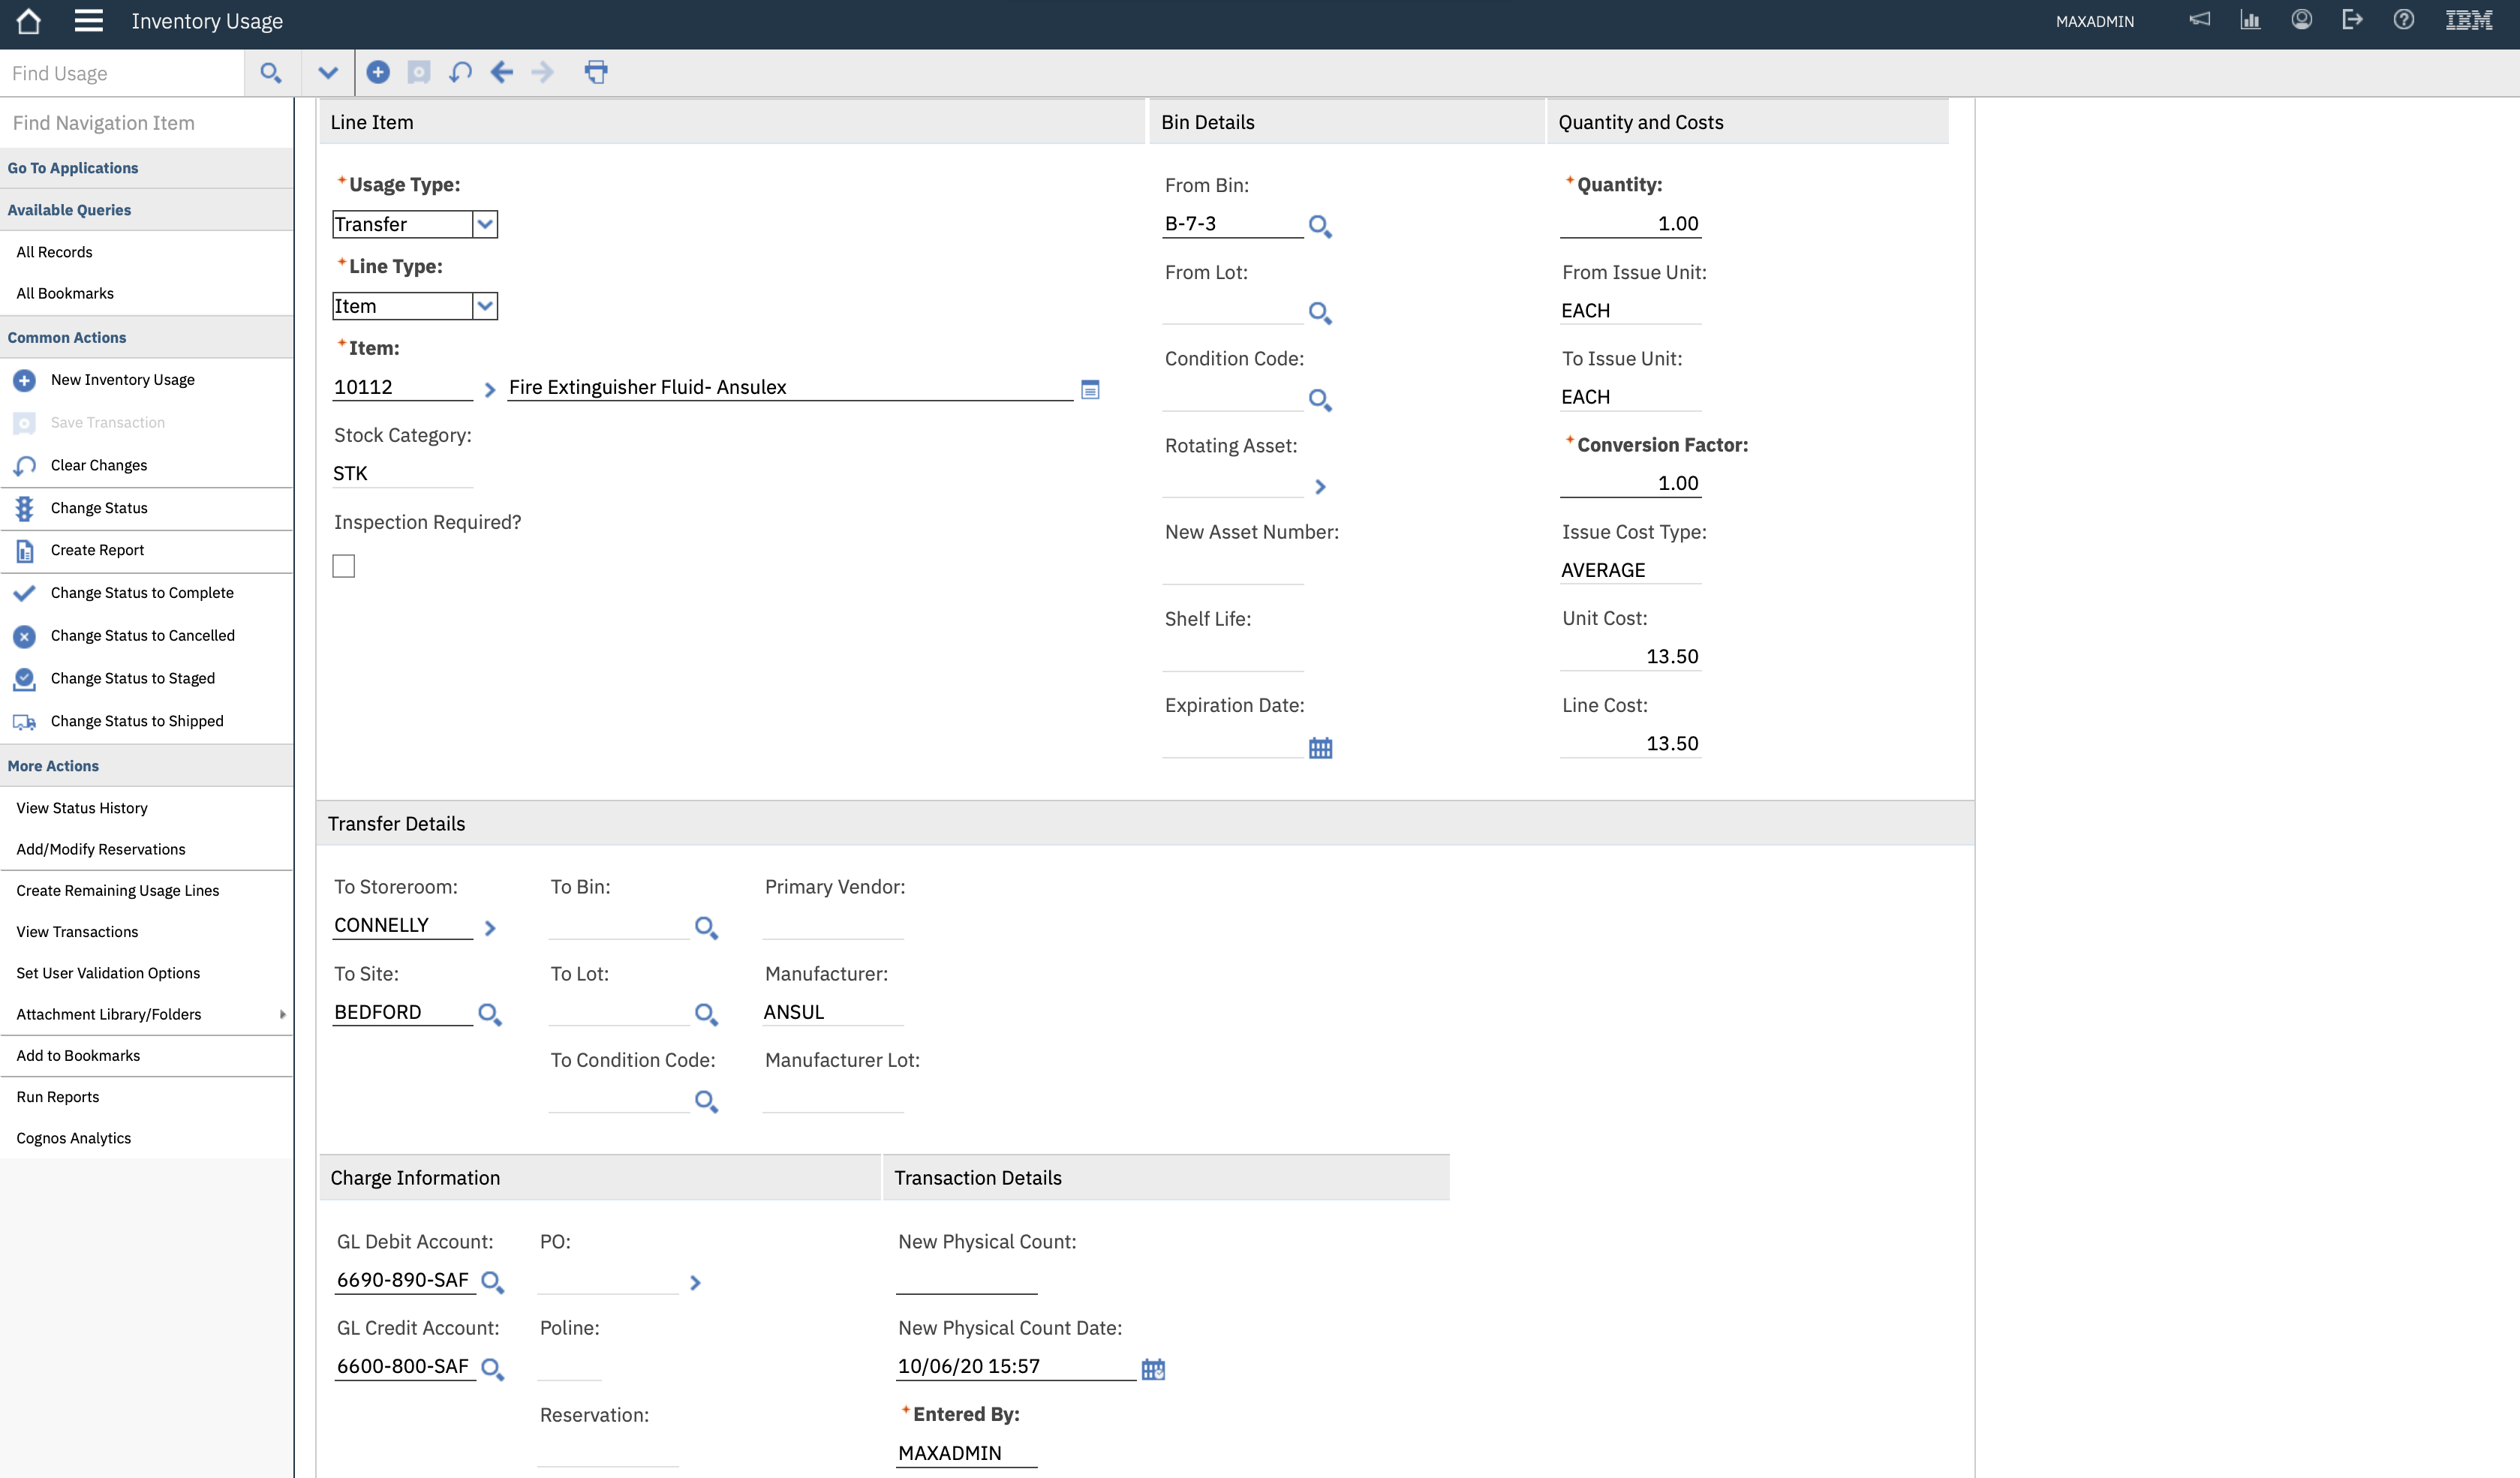Click the Print icon in the toolbar
Image resolution: width=2520 pixels, height=1478 pixels.
pyautogui.click(x=596, y=72)
